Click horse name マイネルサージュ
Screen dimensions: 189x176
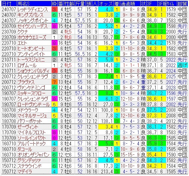point(32,116)
